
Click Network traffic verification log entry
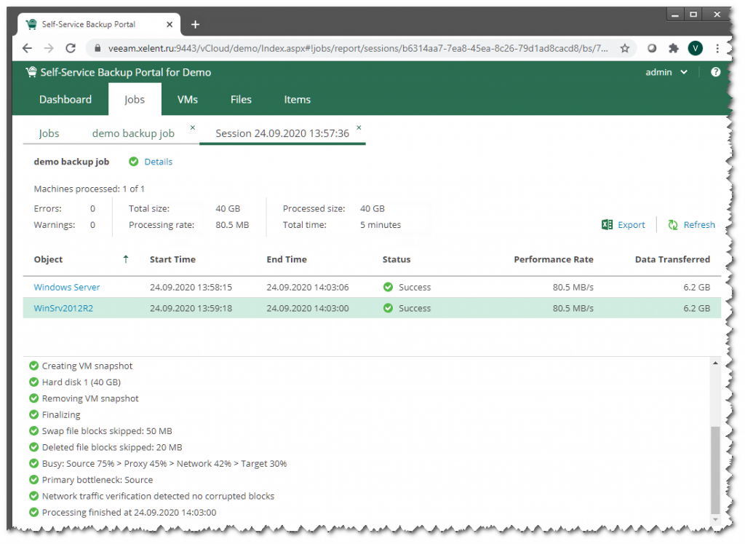tap(158, 496)
